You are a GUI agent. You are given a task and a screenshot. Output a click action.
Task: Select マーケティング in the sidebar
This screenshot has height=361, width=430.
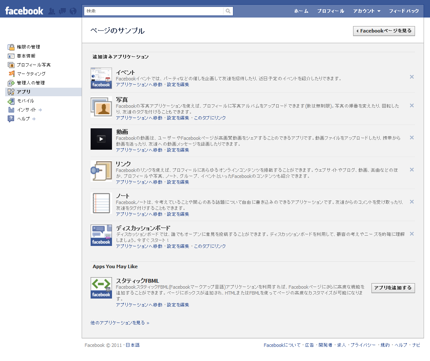[x=31, y=74]
